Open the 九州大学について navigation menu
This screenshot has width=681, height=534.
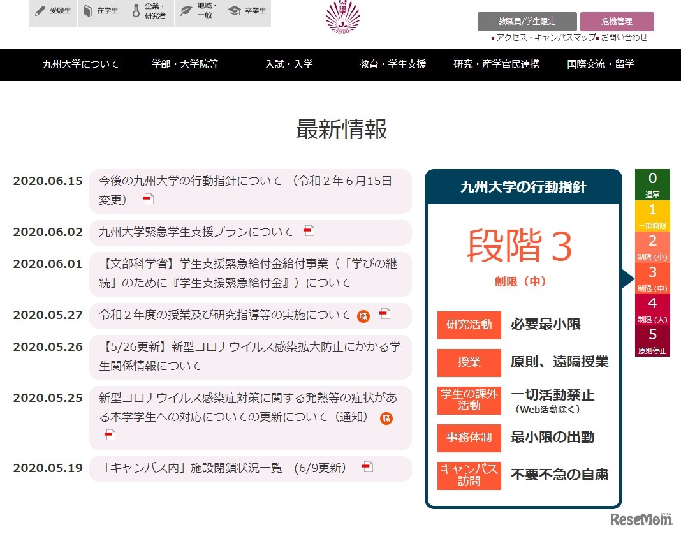pyautogui.click(x=80, y=64)
